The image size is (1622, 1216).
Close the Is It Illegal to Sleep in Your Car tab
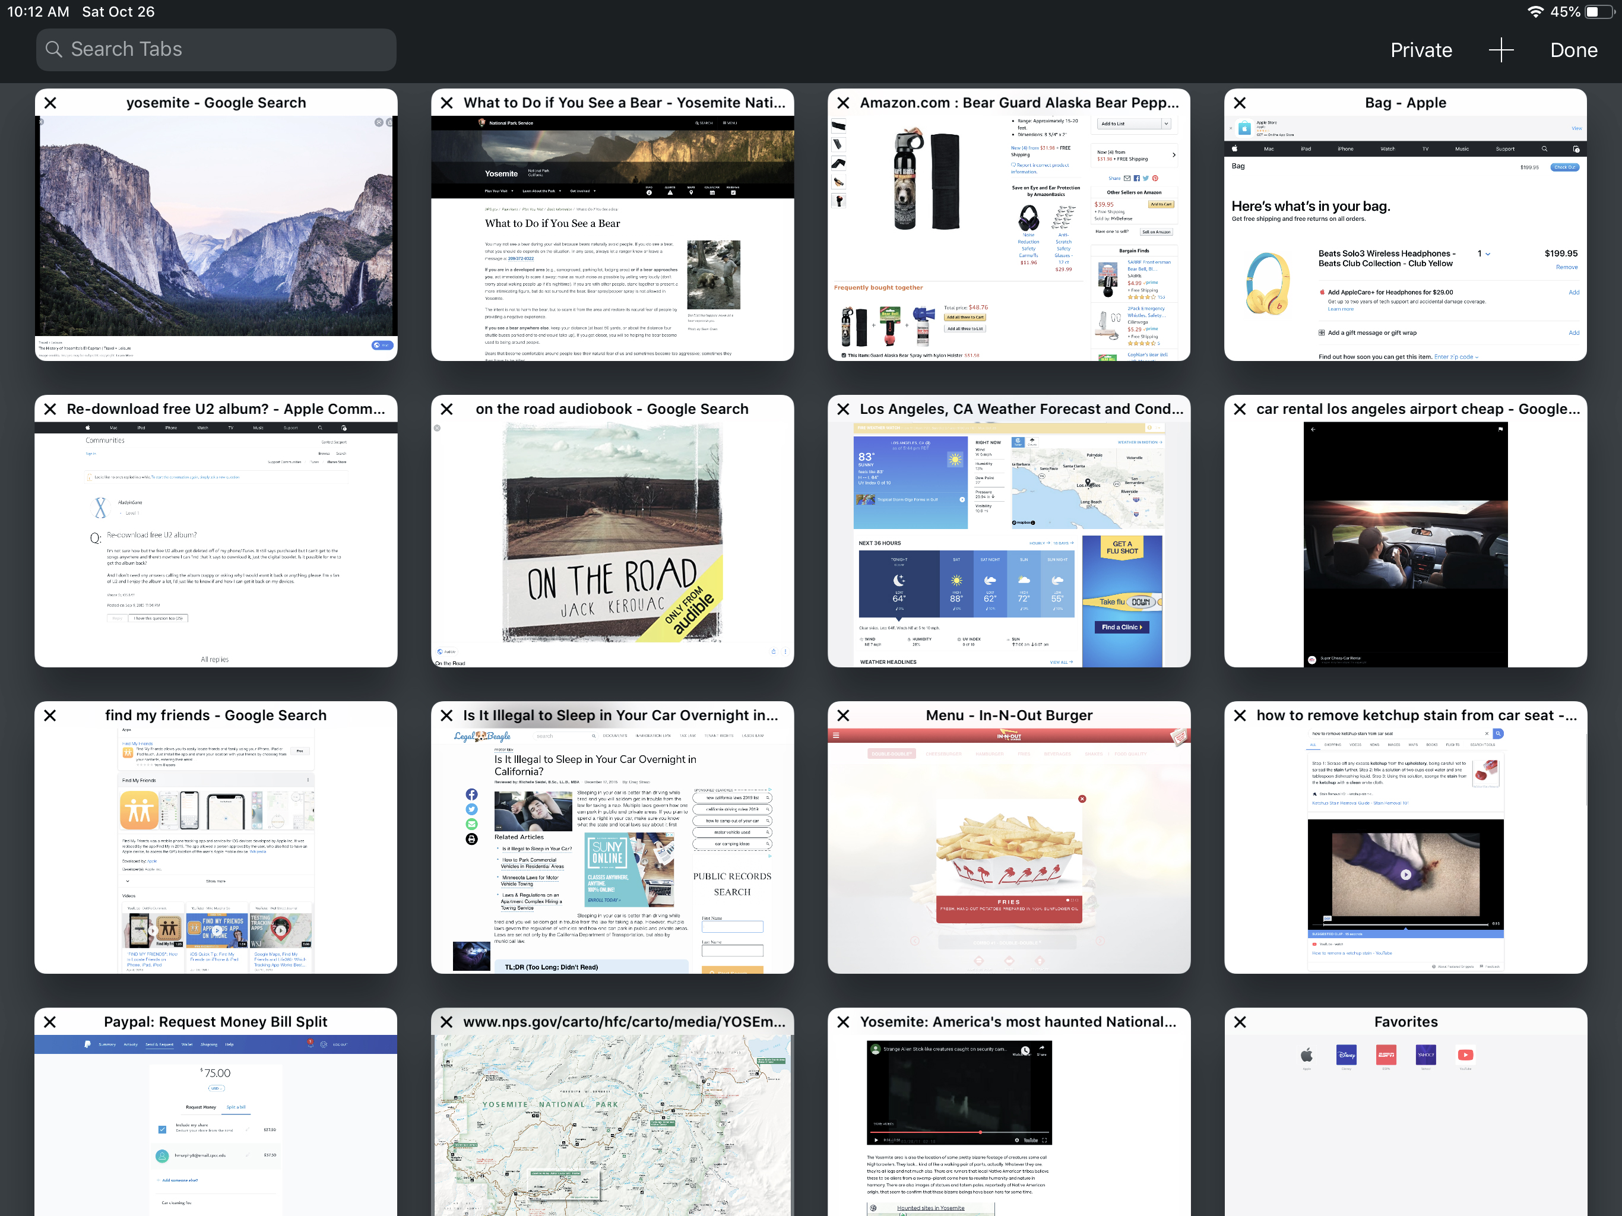[x=446, y=715]
